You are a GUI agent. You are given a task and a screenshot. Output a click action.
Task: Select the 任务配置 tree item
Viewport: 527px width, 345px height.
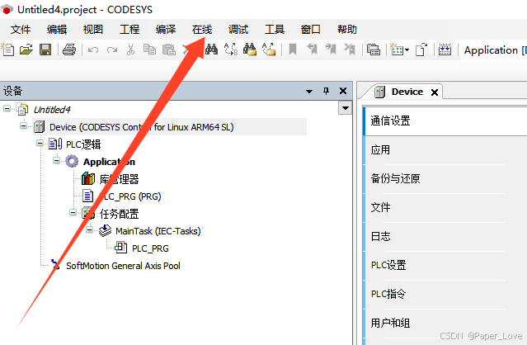click(119, 214)
